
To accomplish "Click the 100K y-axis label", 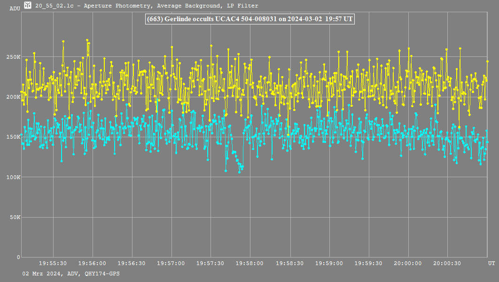I will click(x=13, y=177).
